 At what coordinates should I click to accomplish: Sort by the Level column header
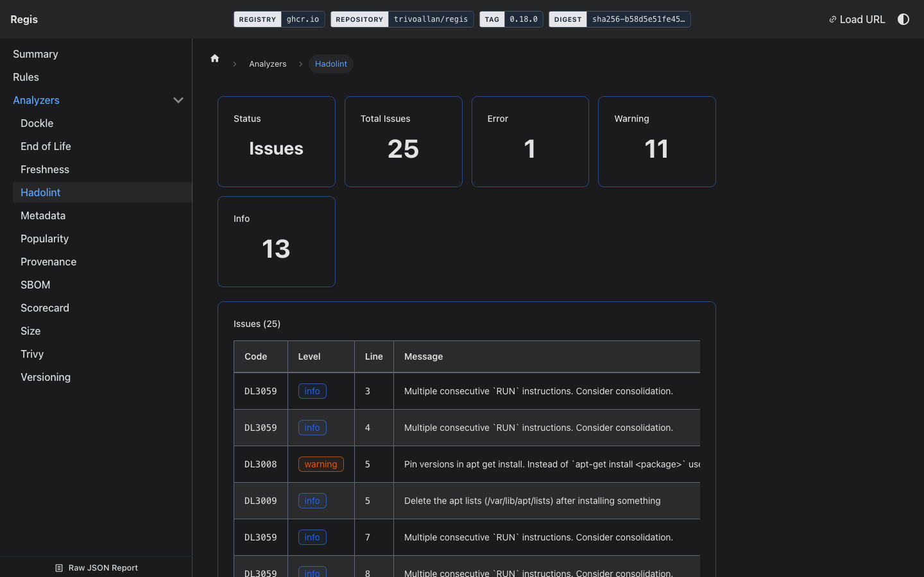pos(309,356)
